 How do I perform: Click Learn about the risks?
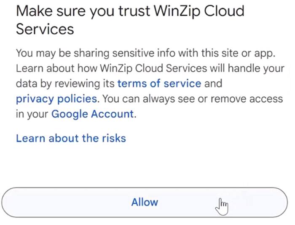click(x=71, y=138)
